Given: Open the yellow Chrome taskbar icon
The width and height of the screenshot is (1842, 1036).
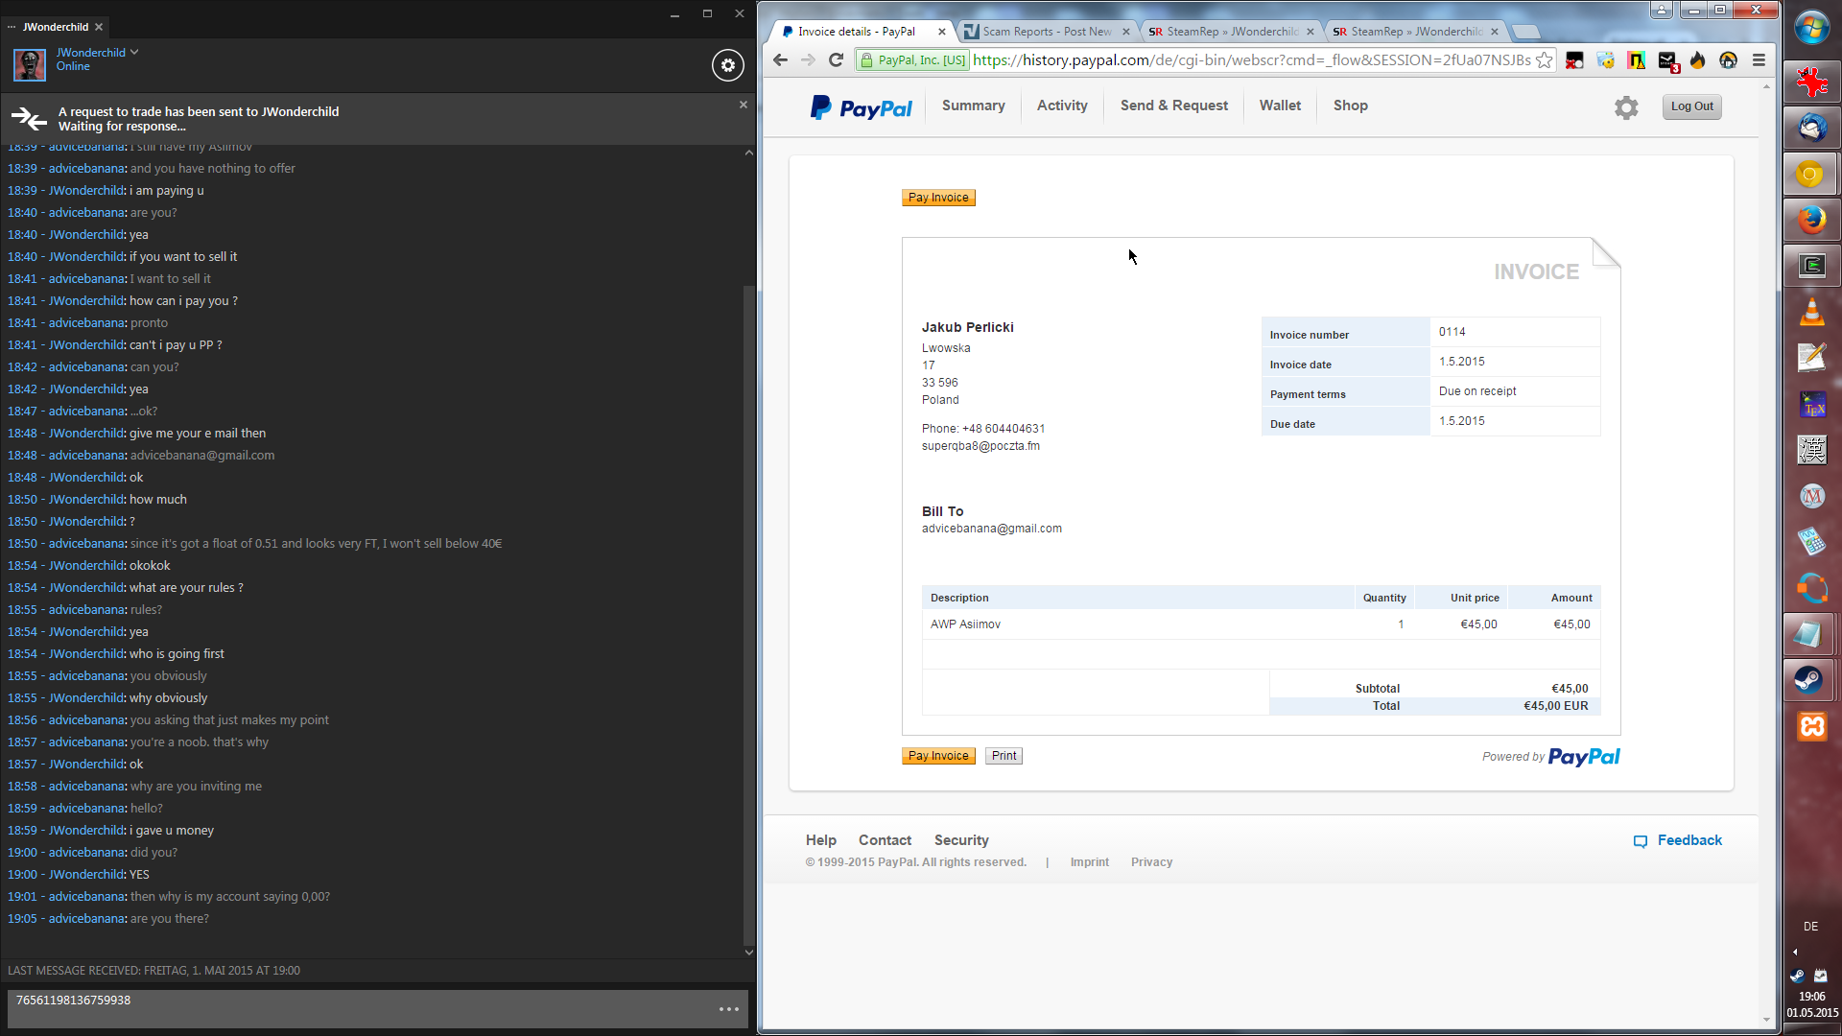Looking at the screenshot, I should [1811, 175].
